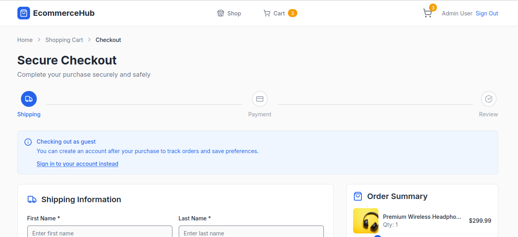Focus the First Name input field
The image size is (518, 237).
100,233
